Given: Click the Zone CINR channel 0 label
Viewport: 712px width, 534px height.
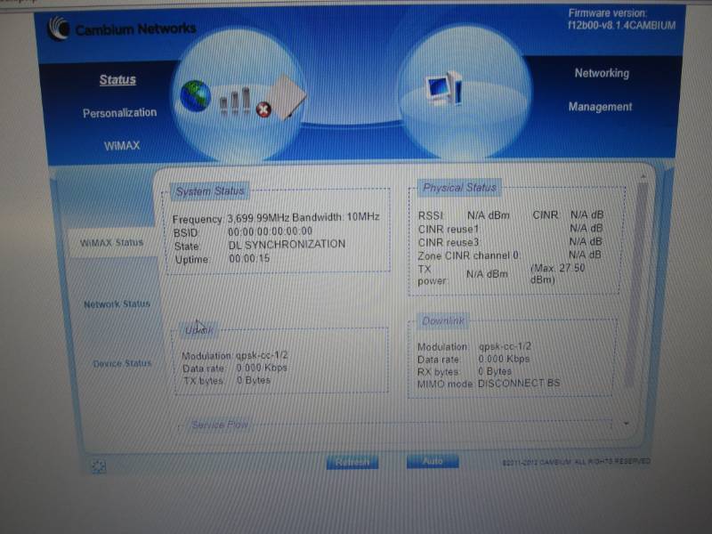Looking at the screenshot, I should coord(469,255).
